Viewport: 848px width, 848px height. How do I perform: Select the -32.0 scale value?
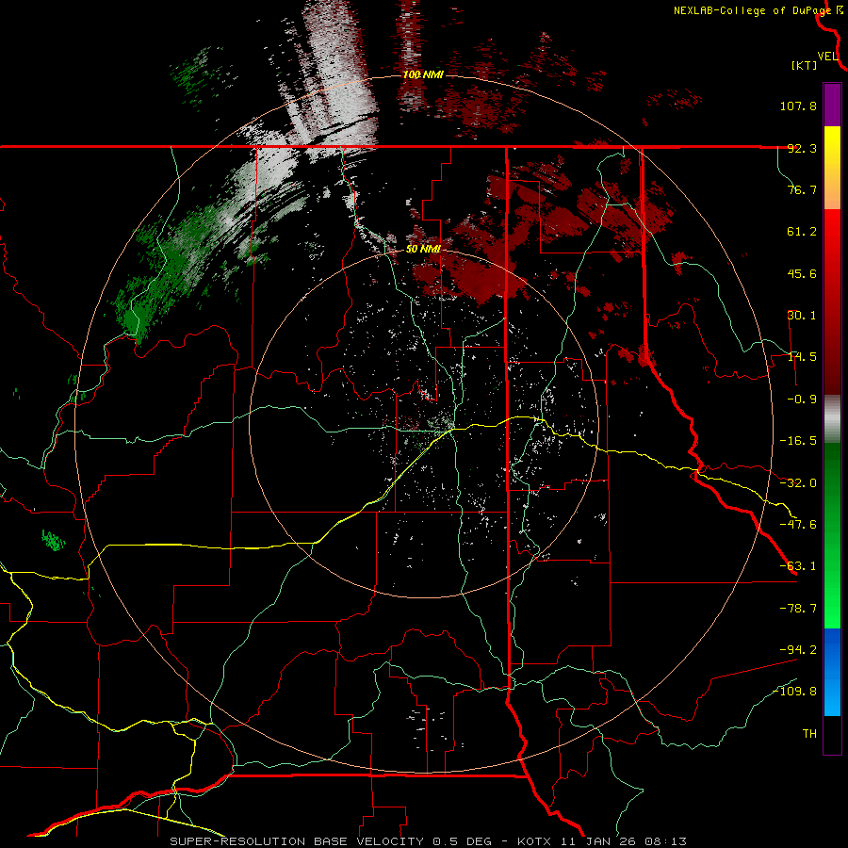pos(798,483)
